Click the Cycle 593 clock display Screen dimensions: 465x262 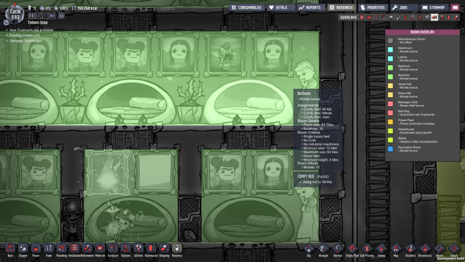(x=15, y=14)
